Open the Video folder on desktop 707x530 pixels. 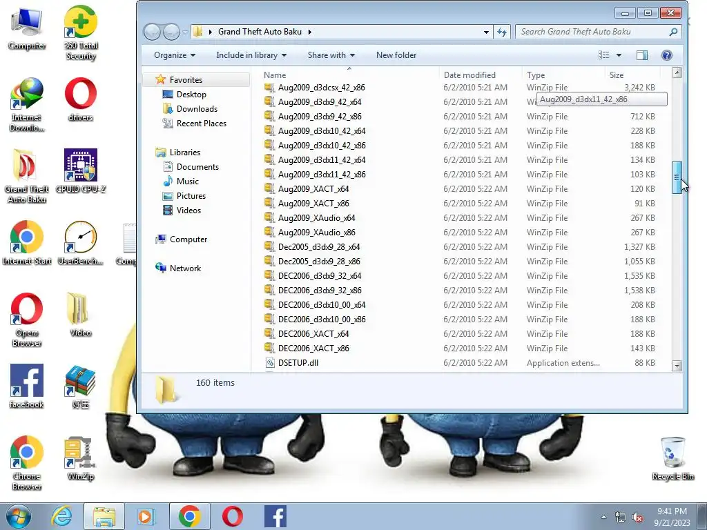tap(81, 315)
